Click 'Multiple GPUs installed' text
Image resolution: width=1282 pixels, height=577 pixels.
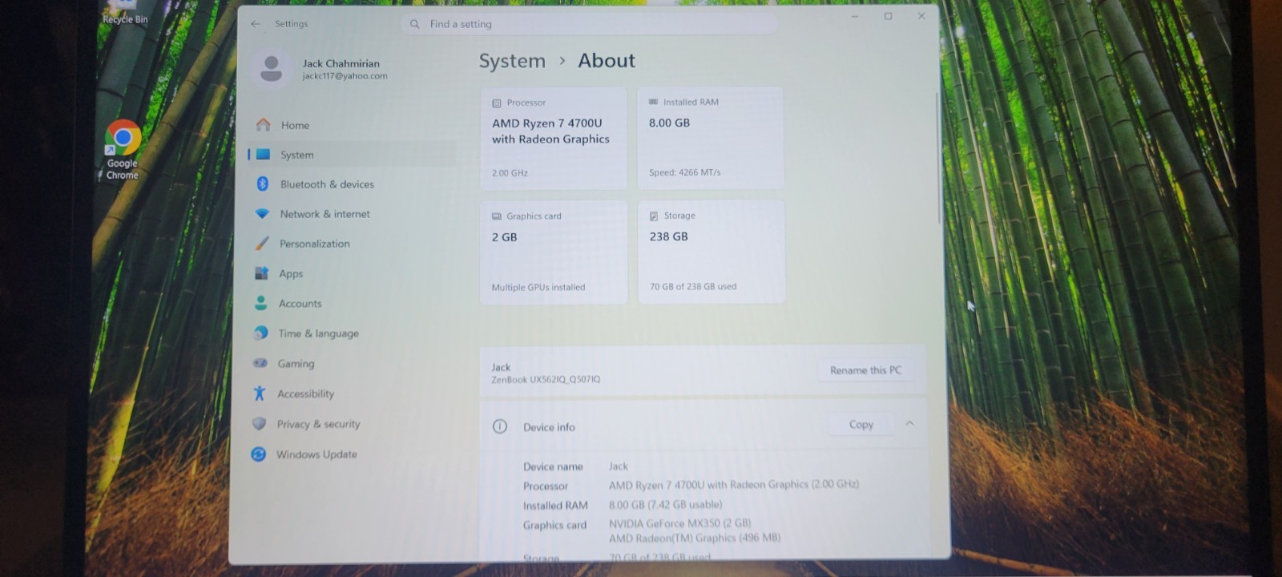[538, 287]
